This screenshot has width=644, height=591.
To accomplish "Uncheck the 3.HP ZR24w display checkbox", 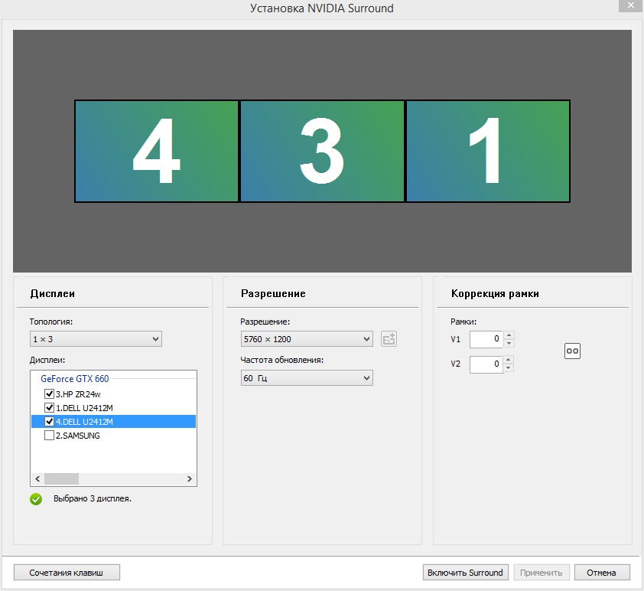I will tap(50, 393).
